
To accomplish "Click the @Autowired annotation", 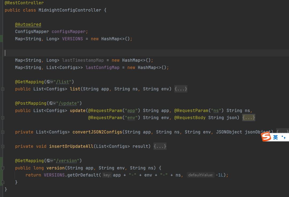I will [28, 25].
